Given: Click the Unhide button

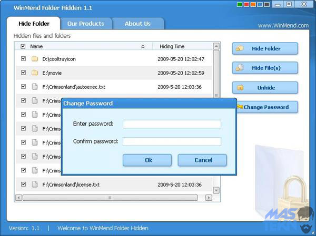Looking at the screenshot, I should (x=265, y=88).
